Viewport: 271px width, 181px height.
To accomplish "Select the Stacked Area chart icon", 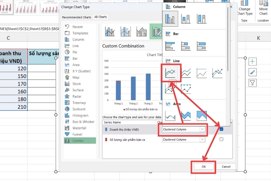I will [x=186, y=116].
